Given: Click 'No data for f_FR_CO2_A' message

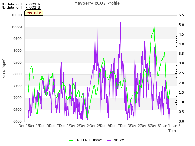Looking at the screenshot, I should point(21,4).
